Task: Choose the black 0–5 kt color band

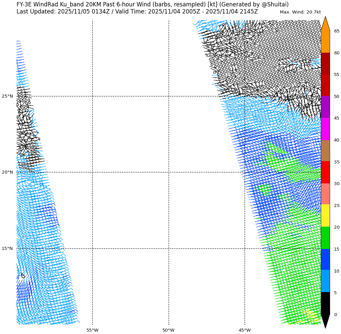Action: 325,303
